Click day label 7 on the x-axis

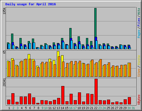[x=34, y=108]
